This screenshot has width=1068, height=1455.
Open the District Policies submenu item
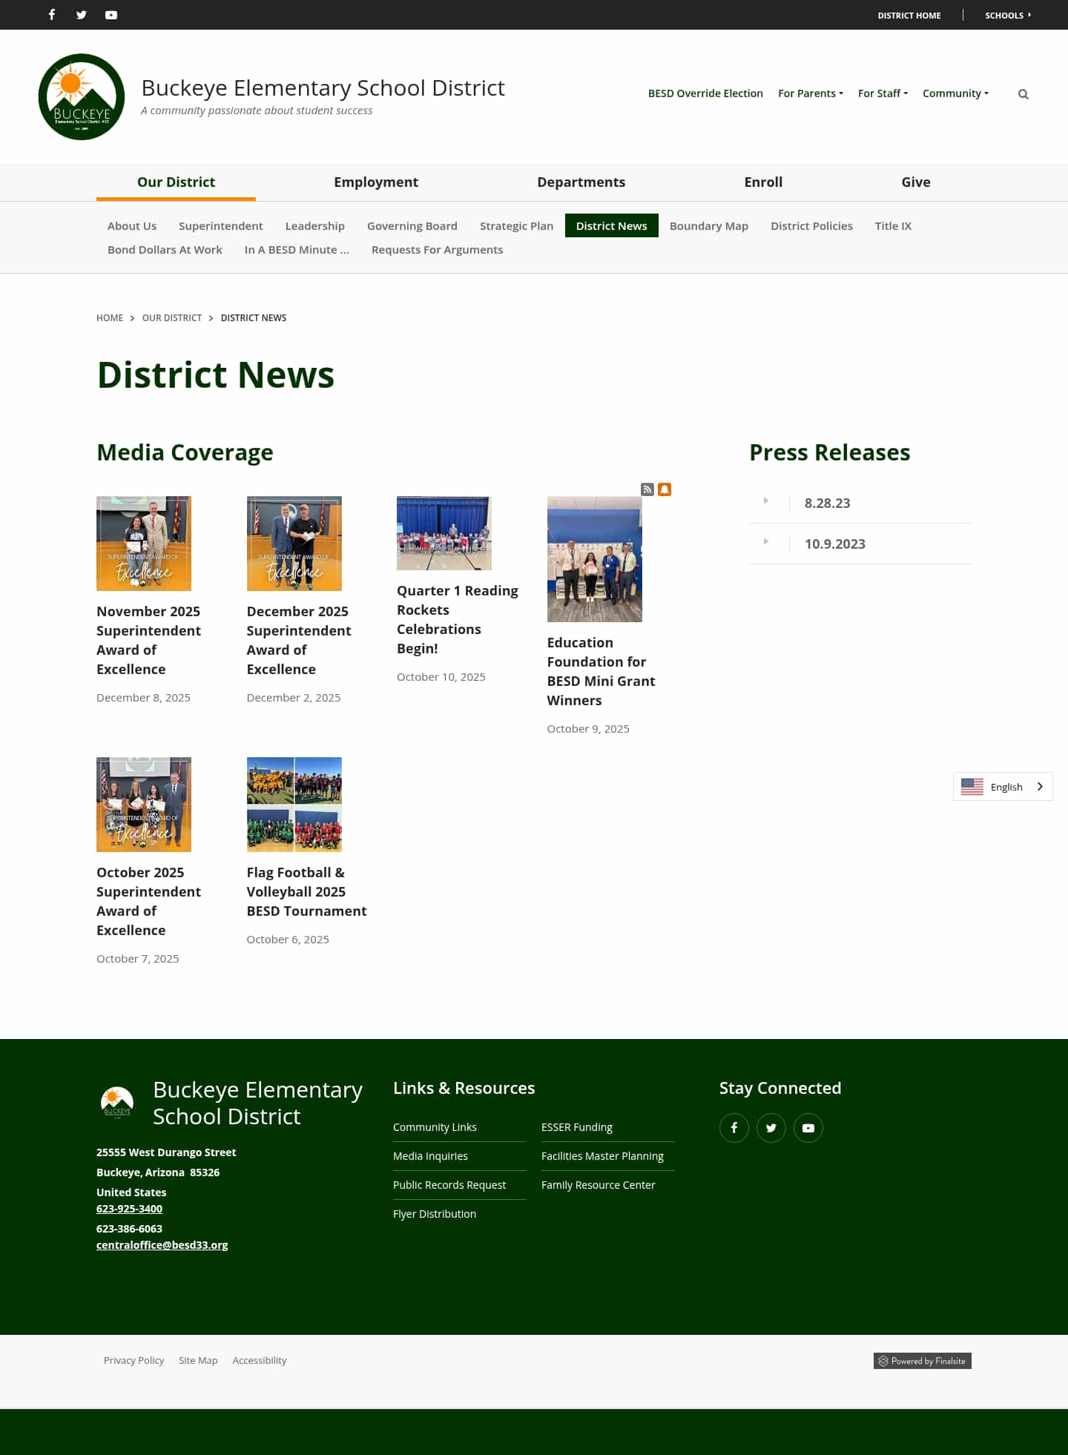click(x=811, y=226)
